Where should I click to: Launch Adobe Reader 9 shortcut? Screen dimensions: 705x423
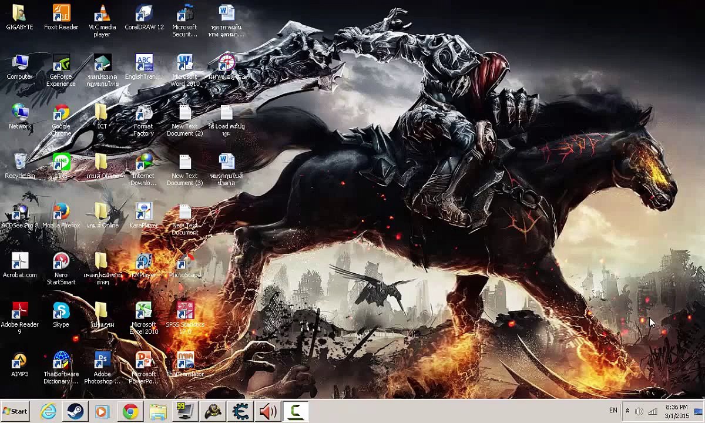pos(19,318)
